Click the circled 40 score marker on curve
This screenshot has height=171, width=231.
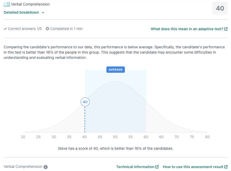pyautogui.click(x=85, y=102)
